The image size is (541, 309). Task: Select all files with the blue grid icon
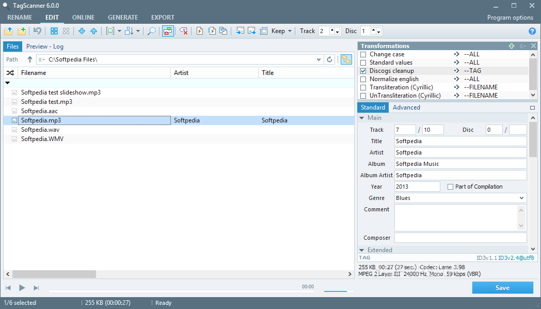[x=54, y=31]
